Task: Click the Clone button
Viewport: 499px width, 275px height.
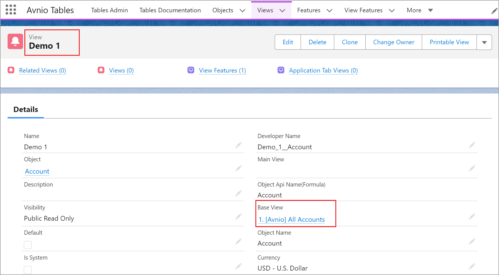Action: [349, 42]
